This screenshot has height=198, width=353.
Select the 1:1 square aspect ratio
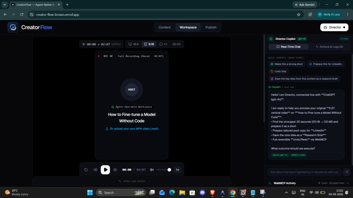(x=163, y=44)
